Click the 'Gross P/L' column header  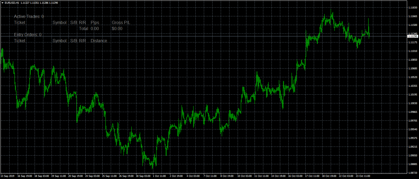[121, 23]
